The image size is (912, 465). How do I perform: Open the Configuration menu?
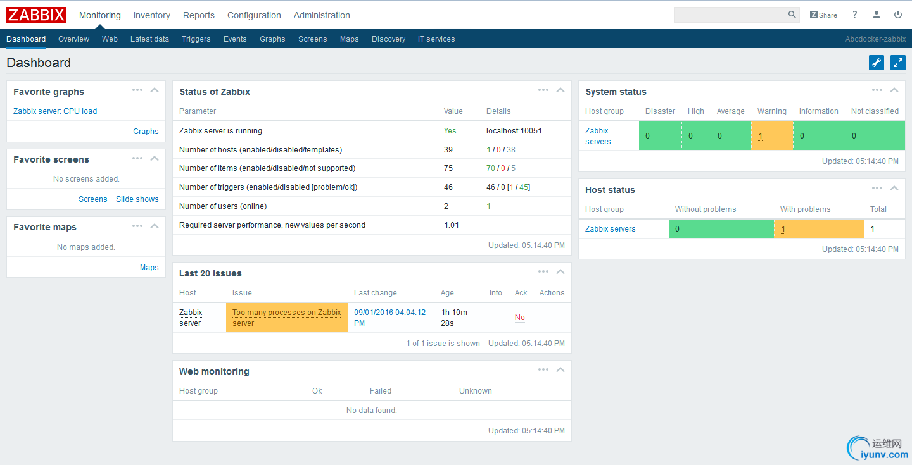[x=254, y=15]
